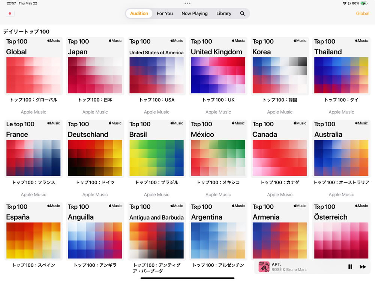Select title トップ100：フランス
Screen dimensions: 375x281
point(33,182)
